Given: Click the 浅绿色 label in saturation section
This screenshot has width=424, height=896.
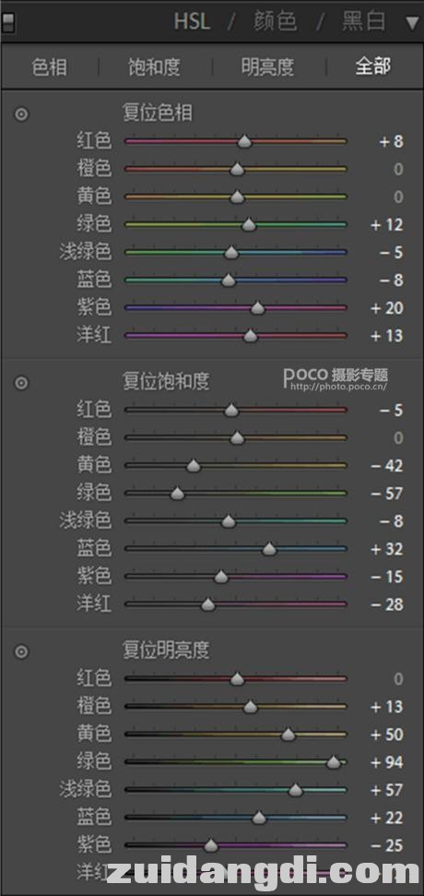Looking at the screenshot, I should pos(86,520).
